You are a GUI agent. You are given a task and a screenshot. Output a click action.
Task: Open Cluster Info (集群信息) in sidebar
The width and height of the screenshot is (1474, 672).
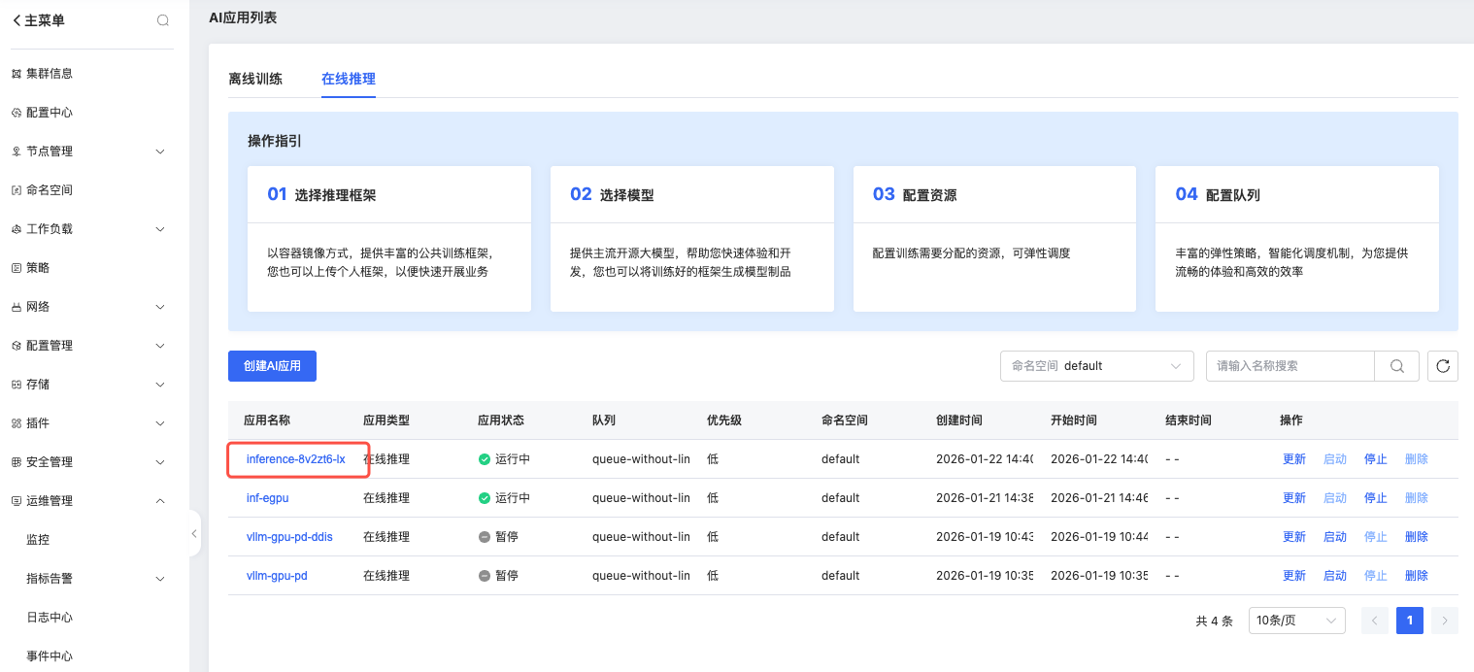tap(49, 74)
